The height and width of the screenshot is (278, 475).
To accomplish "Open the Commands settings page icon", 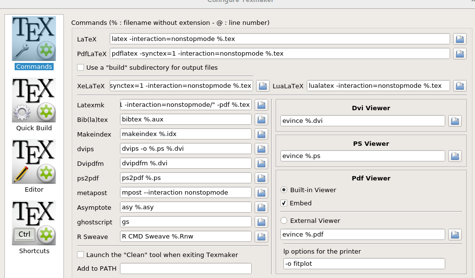I will coord(34,39).
